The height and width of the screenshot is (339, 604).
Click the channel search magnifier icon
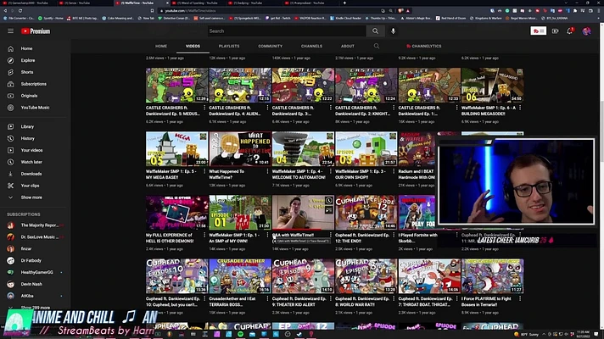[377, 46]
